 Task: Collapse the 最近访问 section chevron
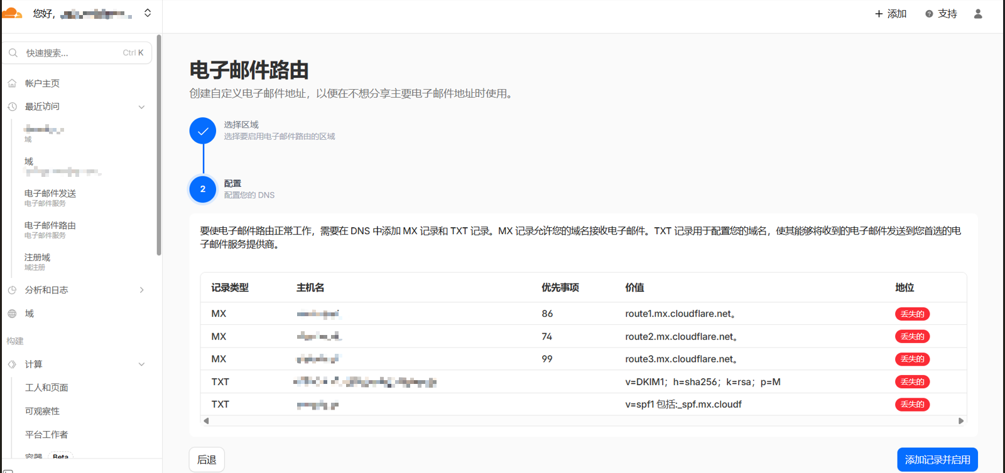(141, 107)
